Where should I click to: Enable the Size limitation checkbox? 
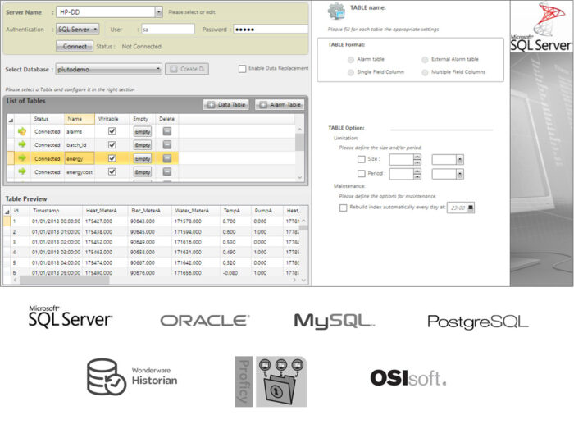point(362,159)
